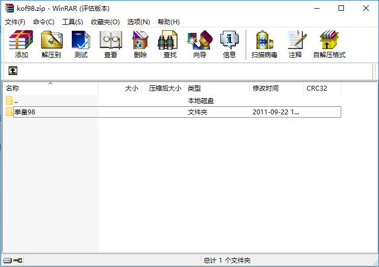
Task: Click the 2011-09-22 date cell
Action: point(276,112)
